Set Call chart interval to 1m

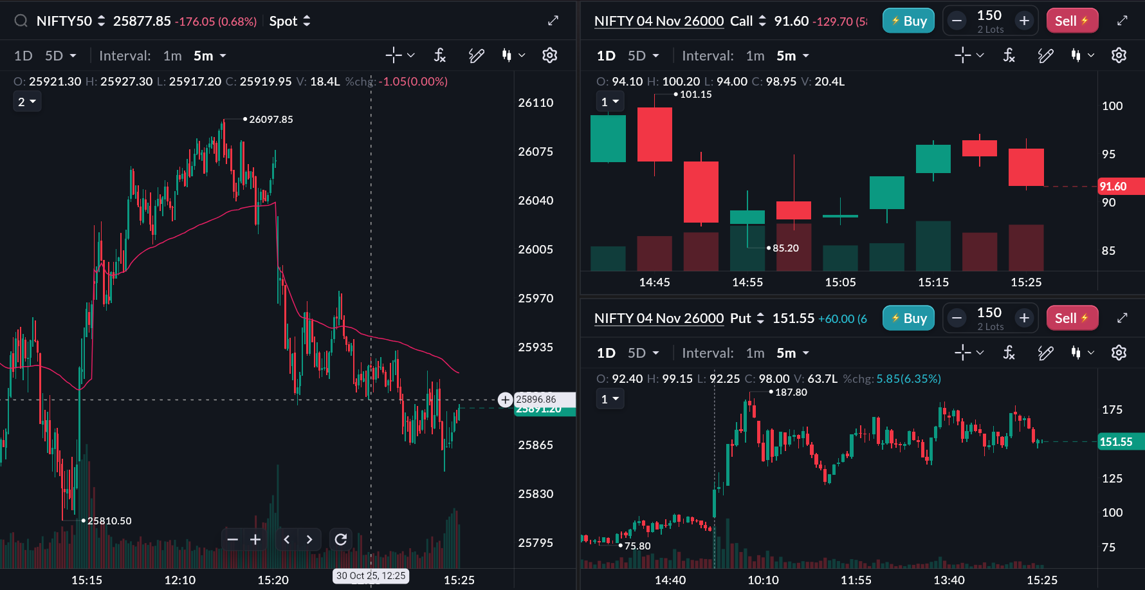tap(755, 56)
